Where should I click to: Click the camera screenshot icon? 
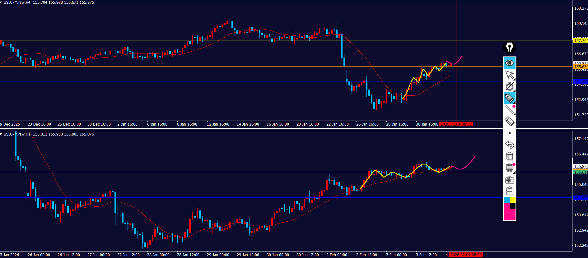coord(509,180)
